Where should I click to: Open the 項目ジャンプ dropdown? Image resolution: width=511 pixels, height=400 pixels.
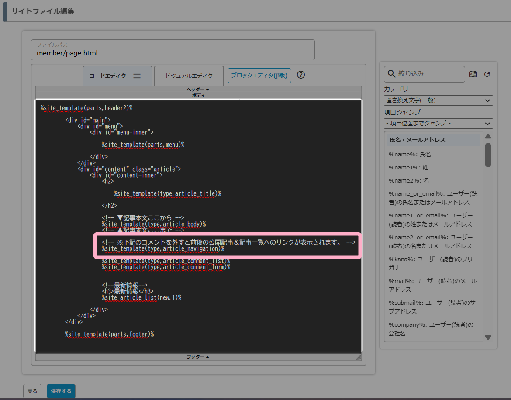[x=438, y=124]
